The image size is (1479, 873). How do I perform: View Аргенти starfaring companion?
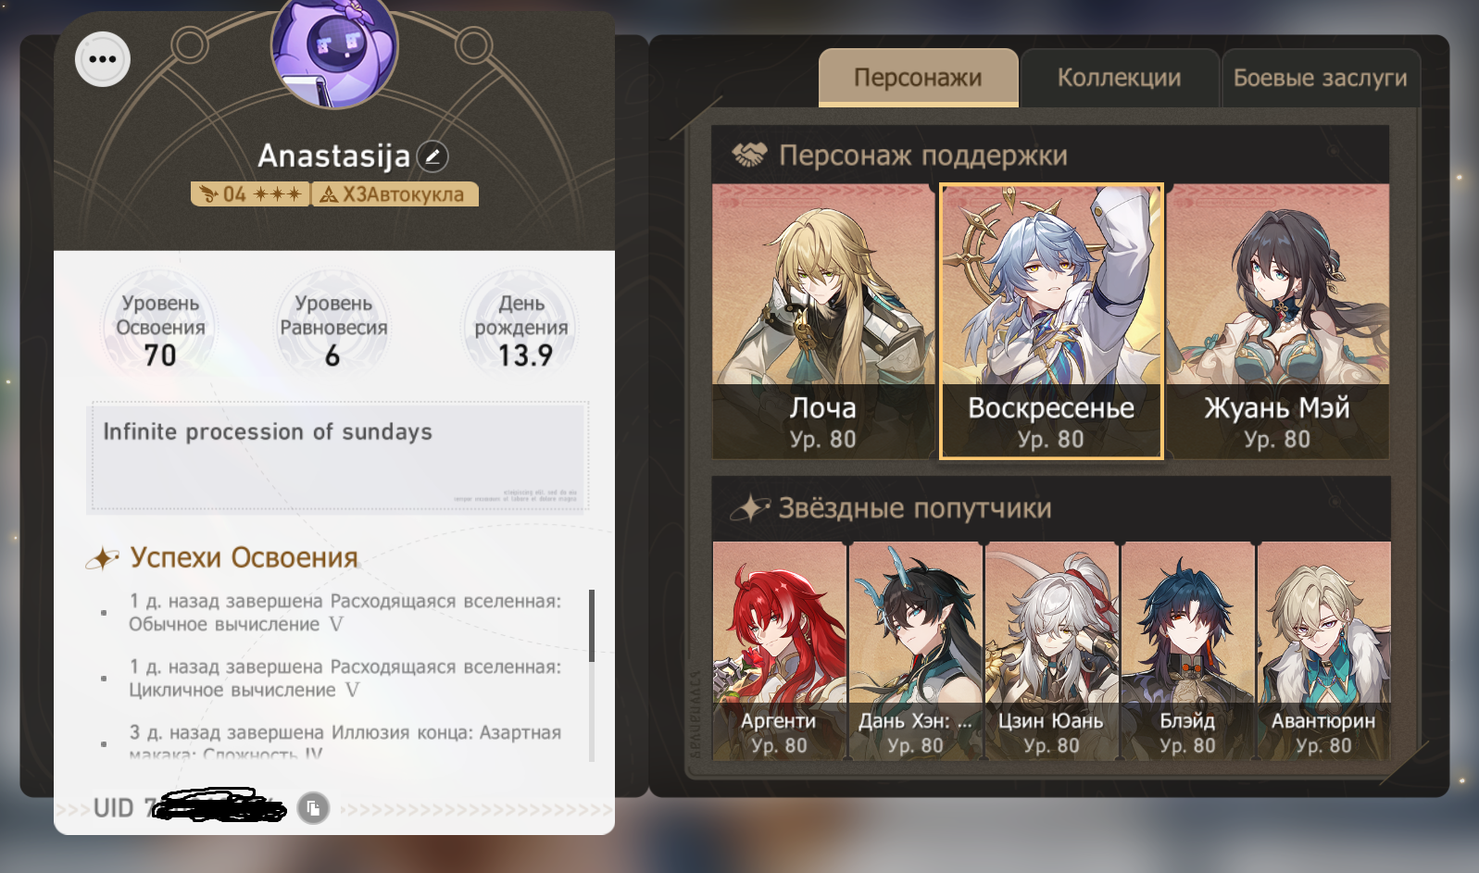click(x=779, y=651)
